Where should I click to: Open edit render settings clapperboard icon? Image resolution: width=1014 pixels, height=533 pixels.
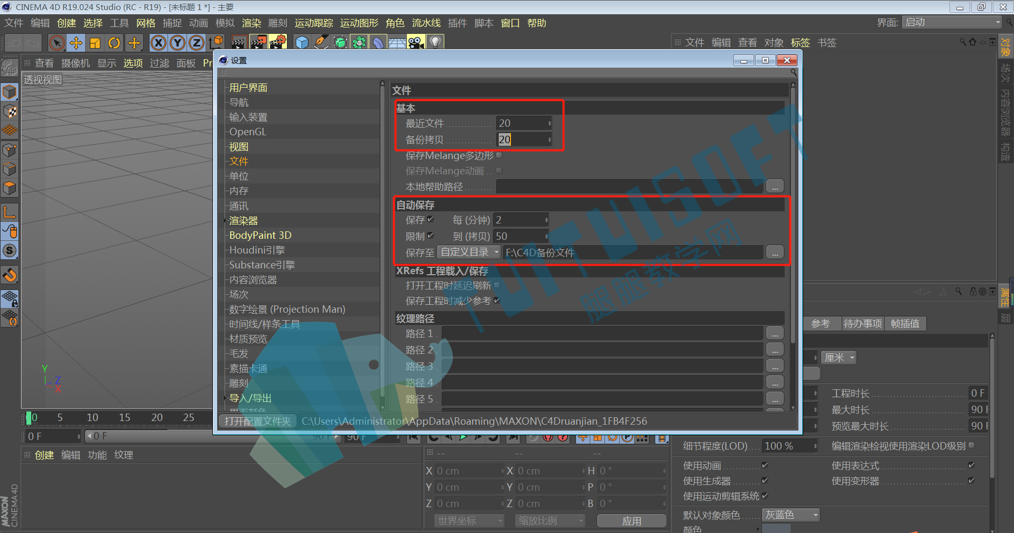[x=277, y=42]
